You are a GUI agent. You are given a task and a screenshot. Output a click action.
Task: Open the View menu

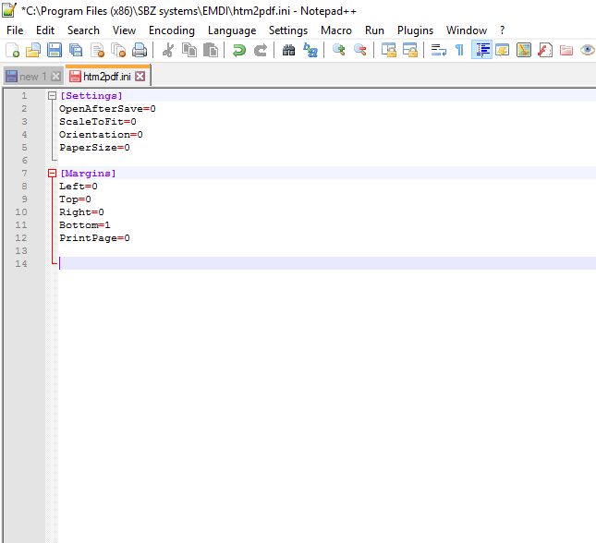124,30
